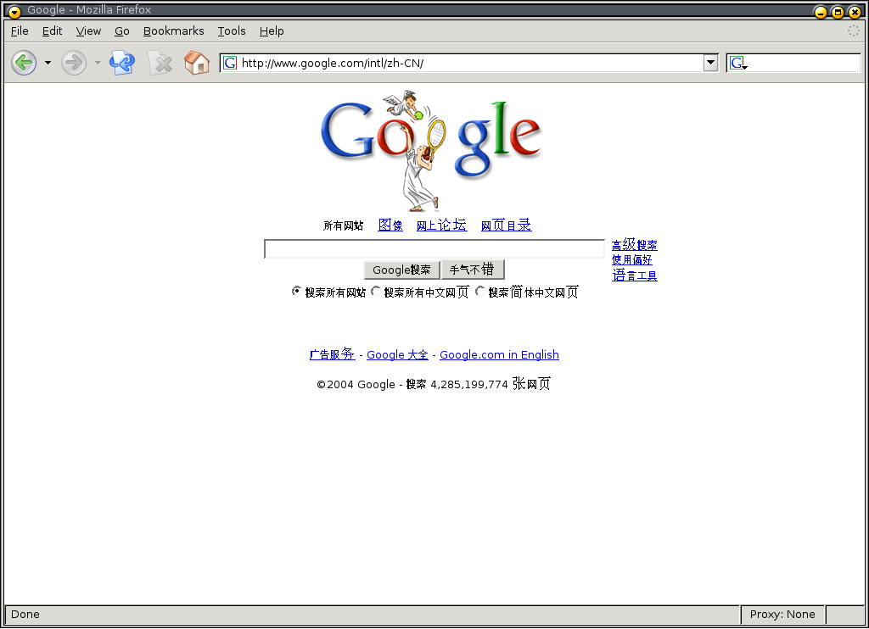
Task: Open the Tools menu
Action: 232,31
